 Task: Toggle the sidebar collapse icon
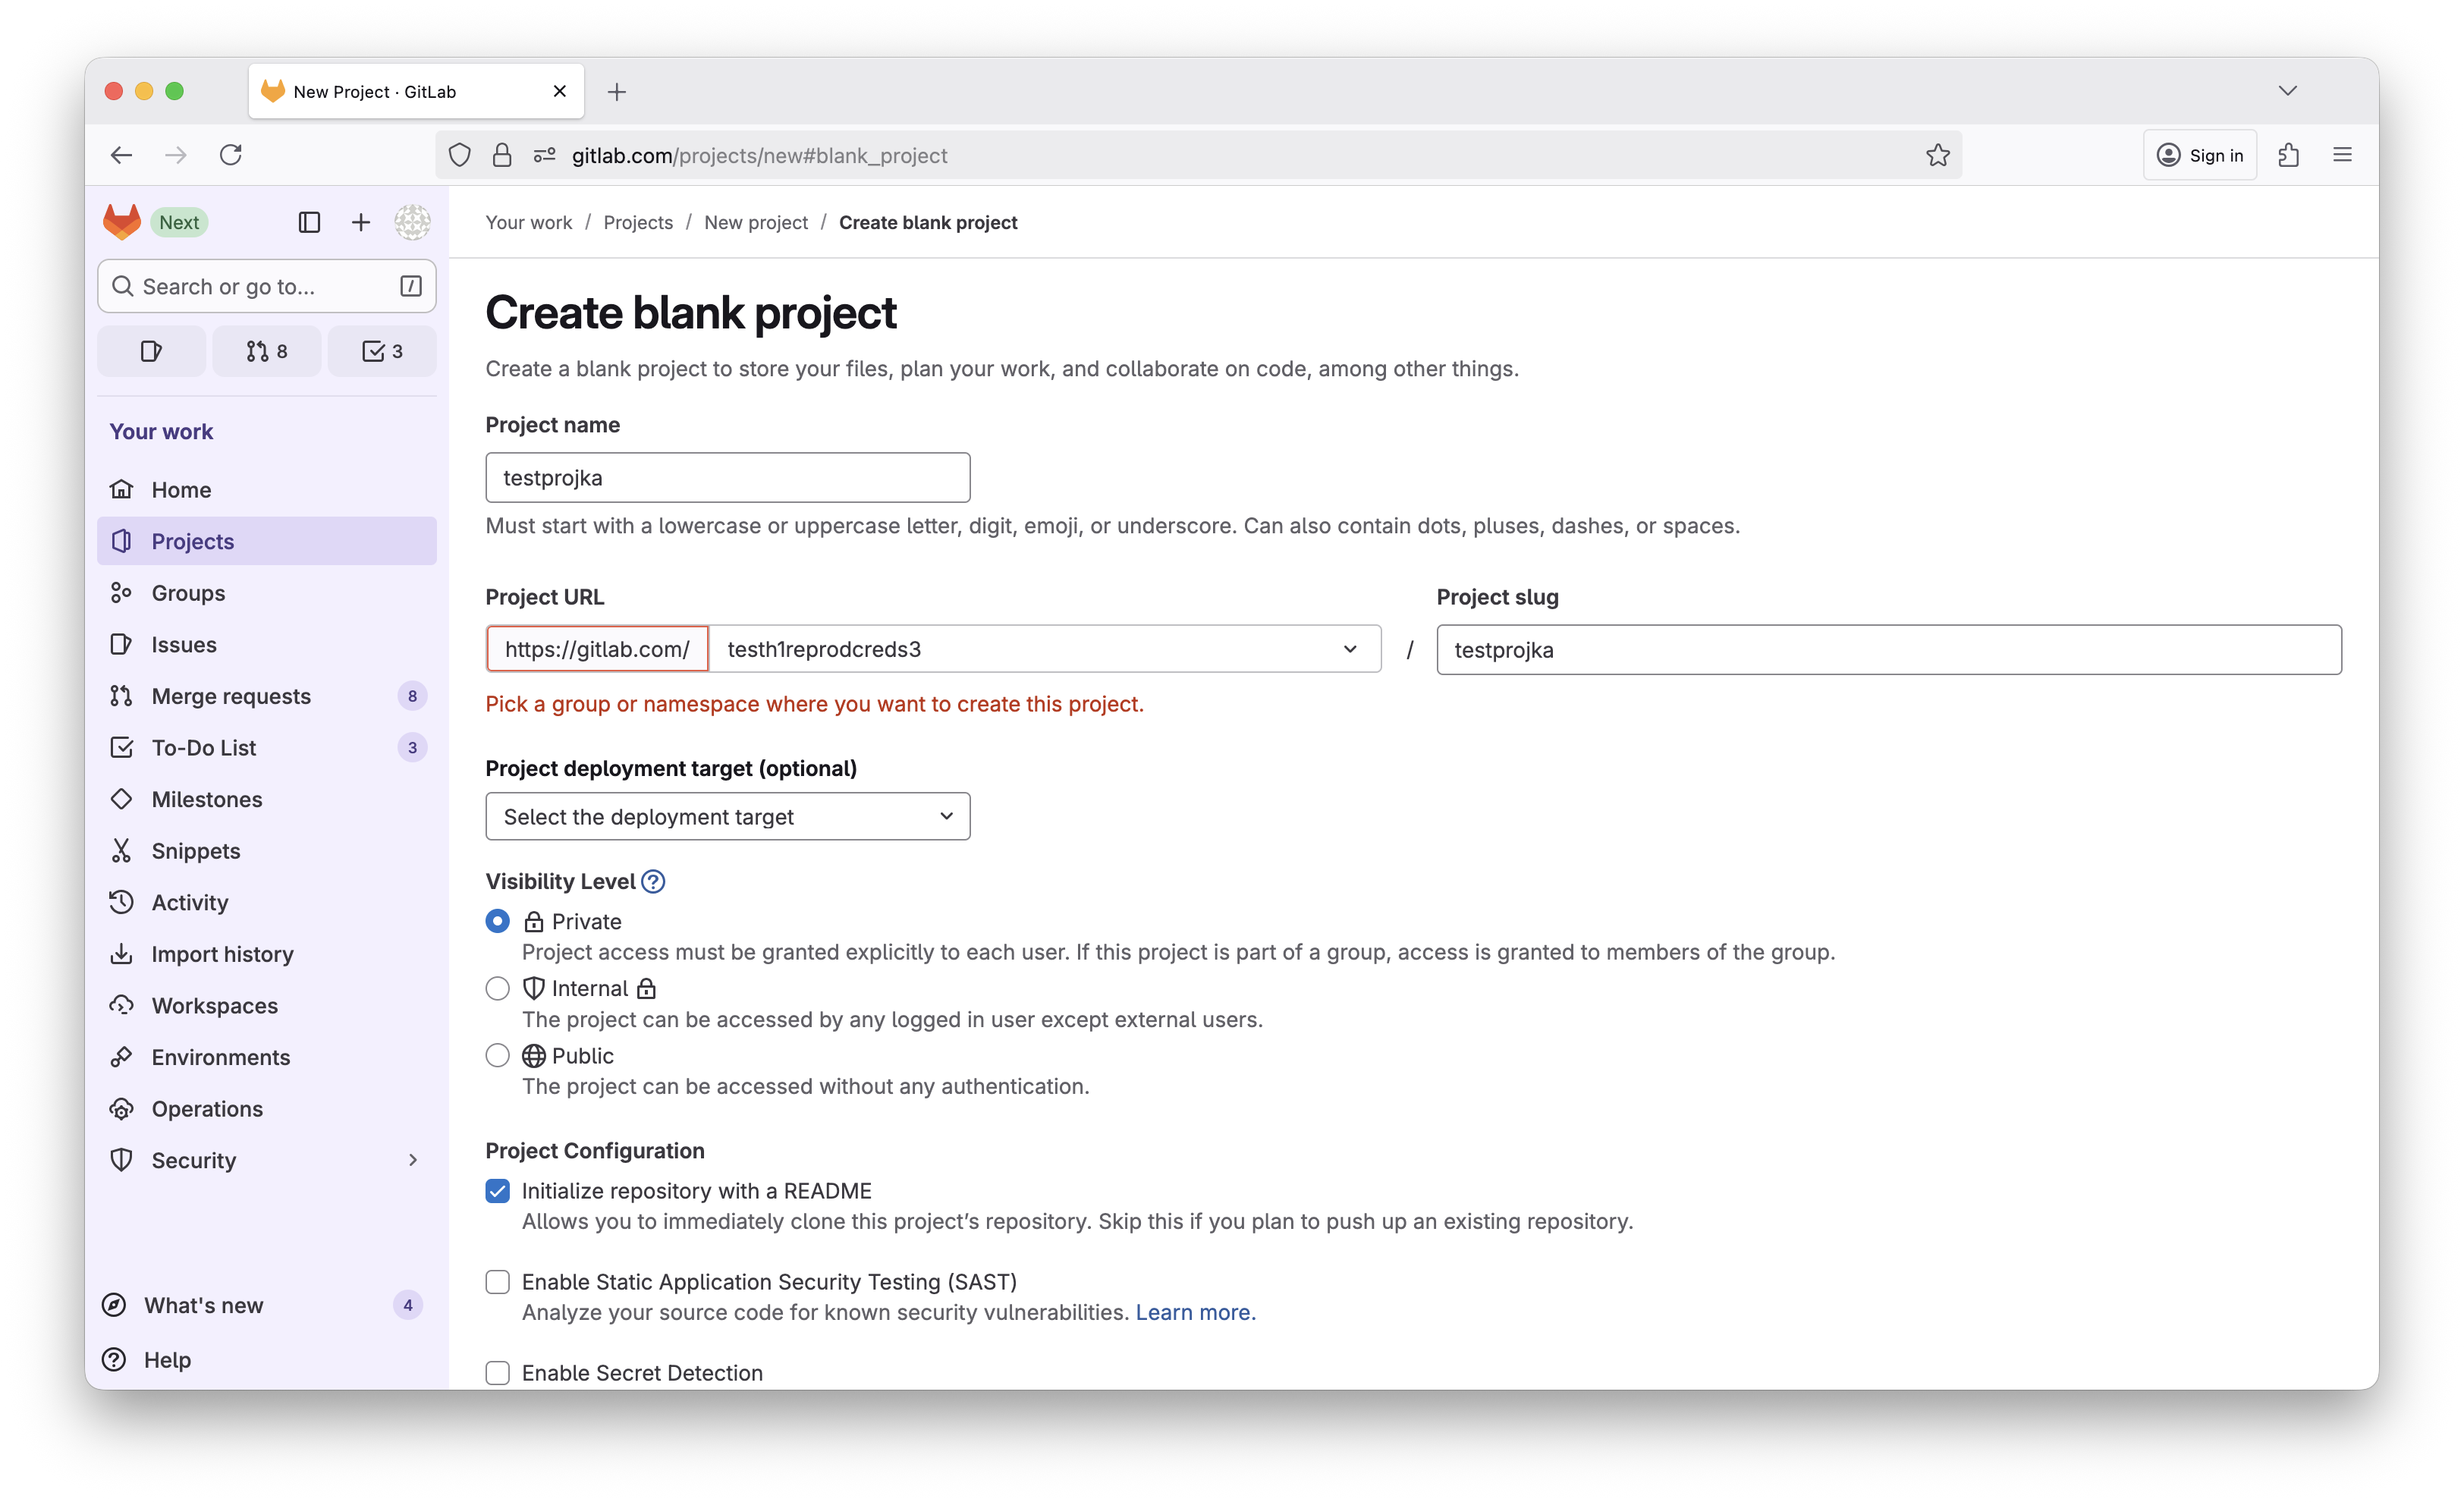tap(309, 222)
